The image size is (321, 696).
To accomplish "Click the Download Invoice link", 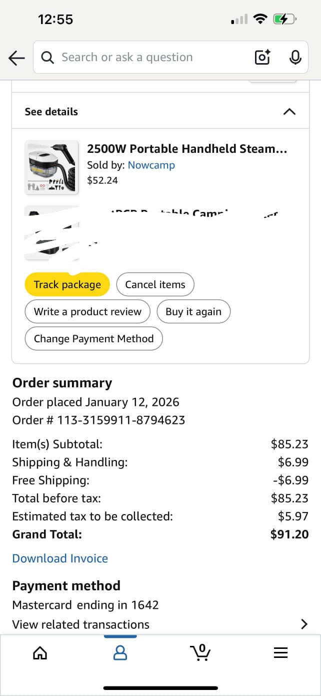I will (60, 558).
